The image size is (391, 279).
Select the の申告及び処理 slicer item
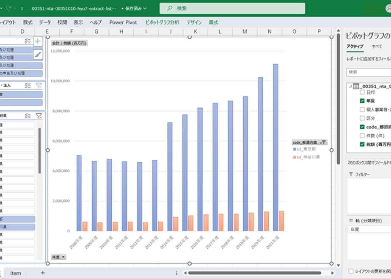[21, 73]
